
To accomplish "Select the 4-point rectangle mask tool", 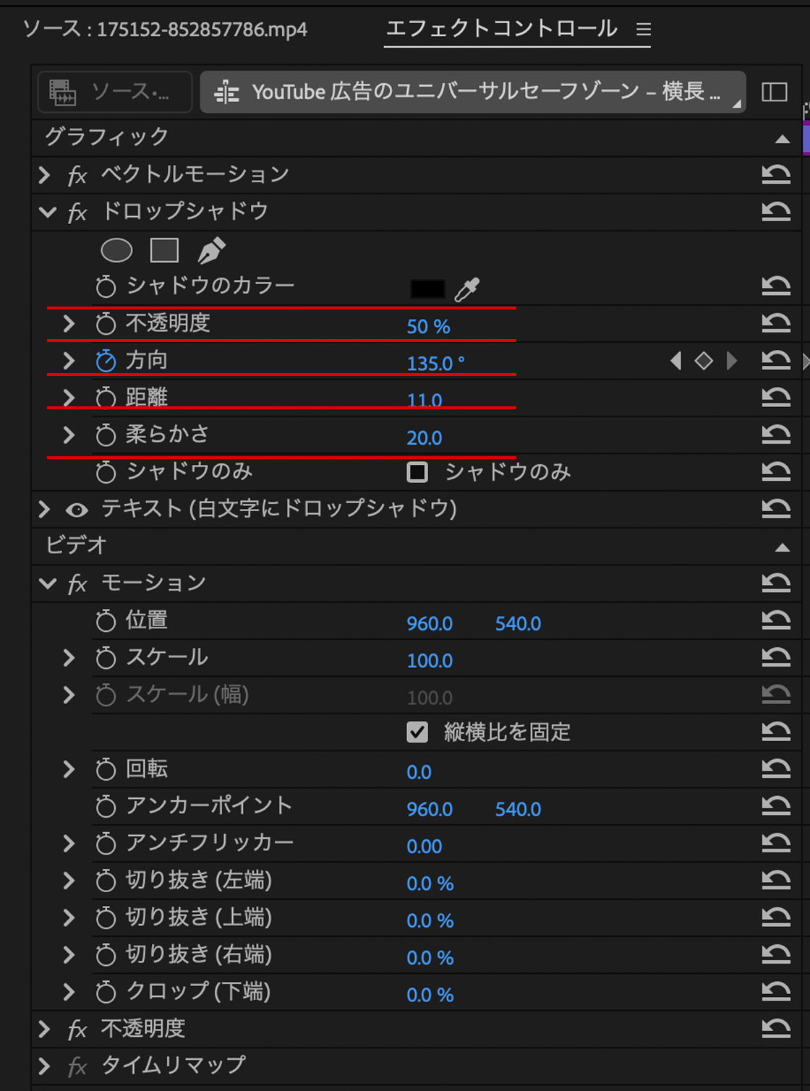I will [164, 251].
